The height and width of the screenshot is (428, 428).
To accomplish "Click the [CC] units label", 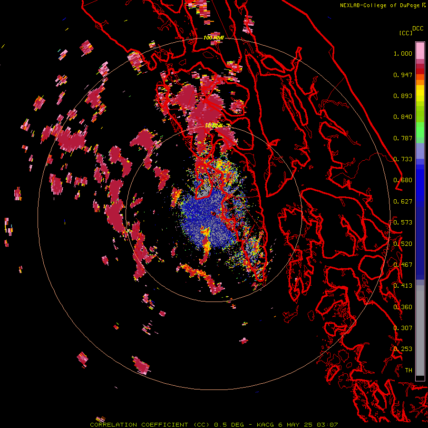I will [406, 33].
